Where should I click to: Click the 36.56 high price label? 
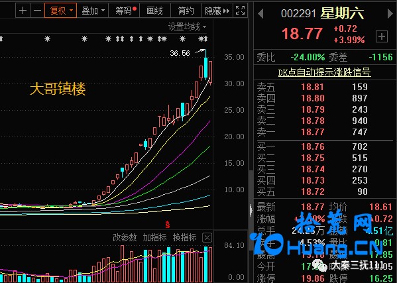click(x=180, y=53)
